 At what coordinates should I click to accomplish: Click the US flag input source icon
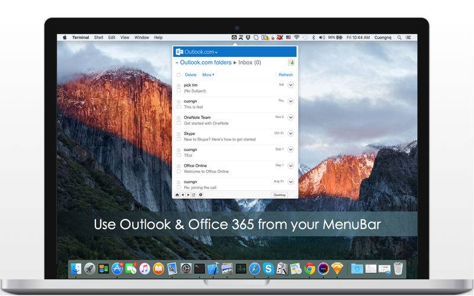coord(289,37)
